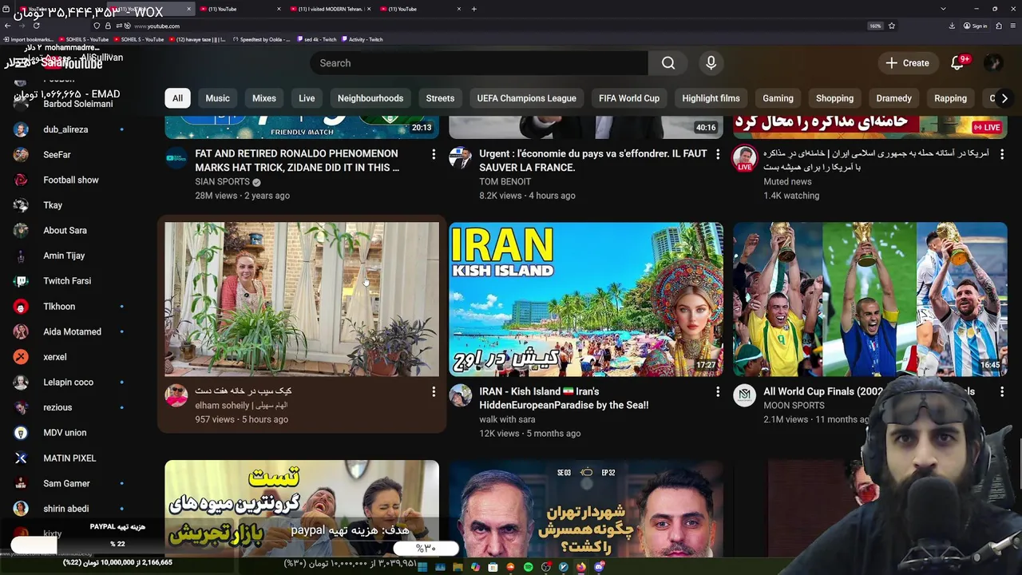The image size is (1022, 575).
Task: Go back with the browser back arrow
Action: tap(7, 26)
